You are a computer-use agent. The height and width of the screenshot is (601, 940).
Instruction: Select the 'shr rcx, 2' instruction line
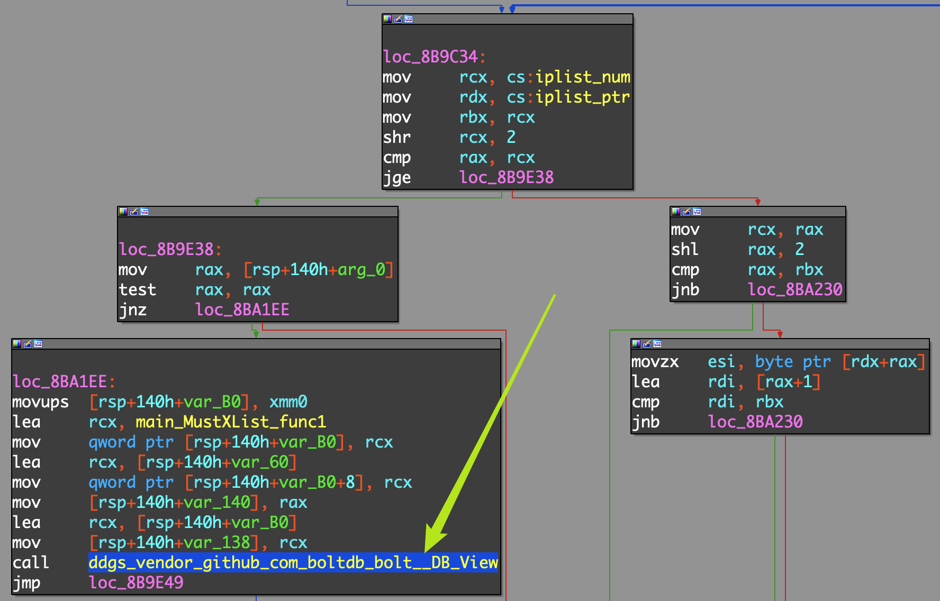pyautogui.click(x=449, y=138)
